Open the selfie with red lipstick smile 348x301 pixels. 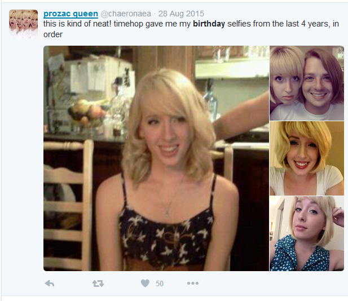tap(307, 158)
